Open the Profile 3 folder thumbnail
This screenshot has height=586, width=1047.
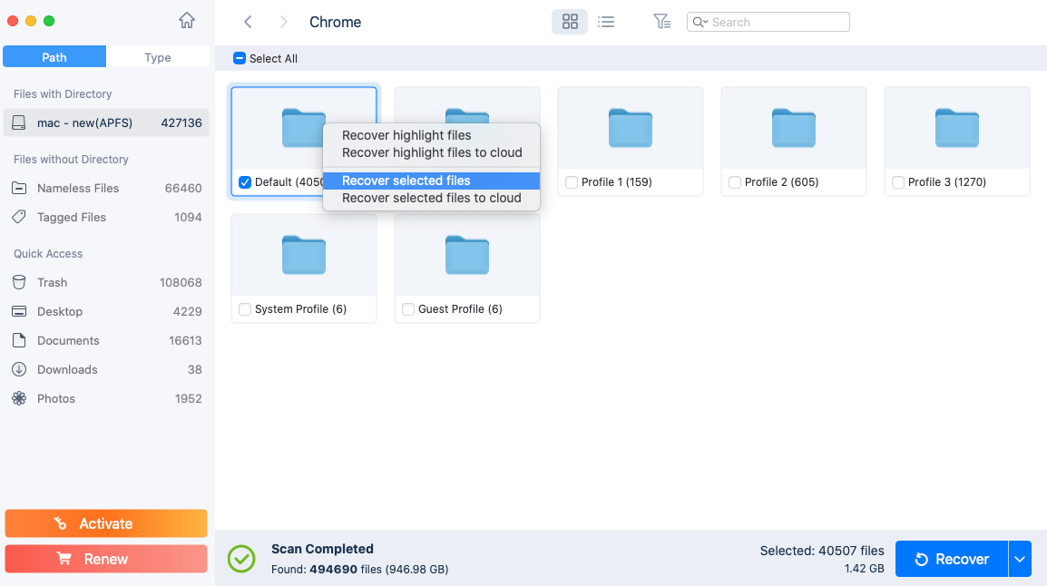[x=957, y=128]
